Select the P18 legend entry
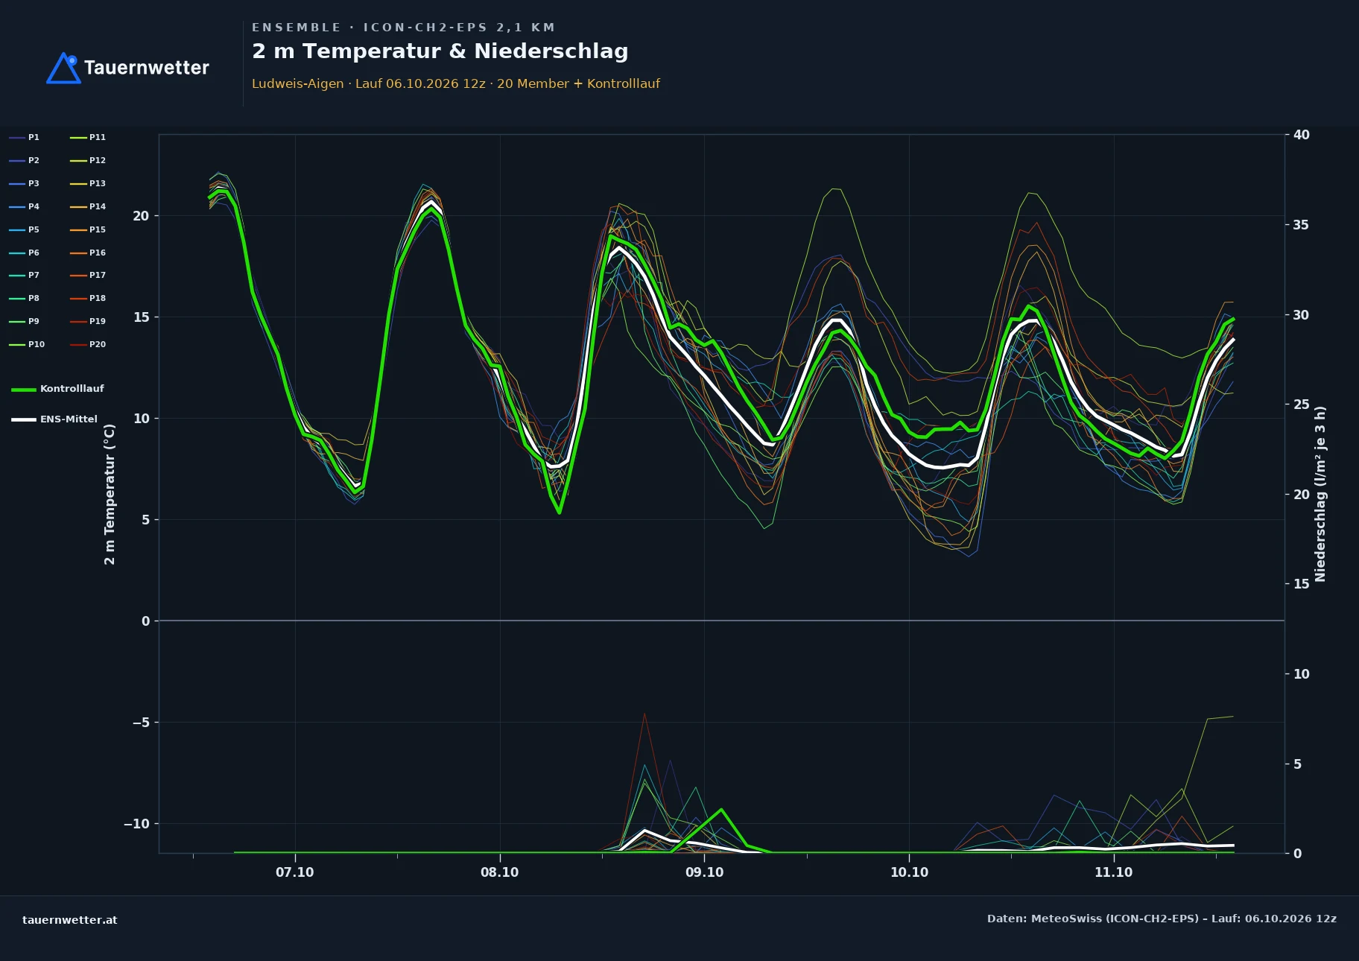The width and height of the screenshot is (1359, 961). pos(88,298)
